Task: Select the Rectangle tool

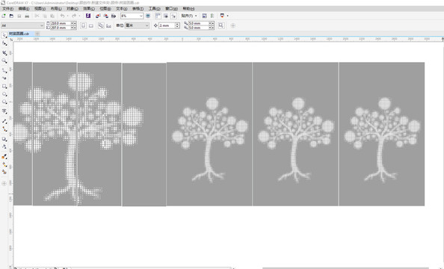Action: click(4, 86)
